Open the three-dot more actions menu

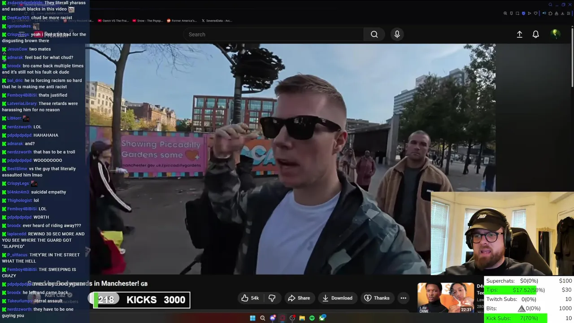pyautogui.click(x=403, y=298)
